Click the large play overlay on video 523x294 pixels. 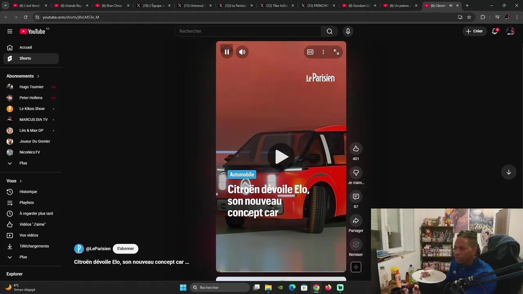[x=281, y=157]
